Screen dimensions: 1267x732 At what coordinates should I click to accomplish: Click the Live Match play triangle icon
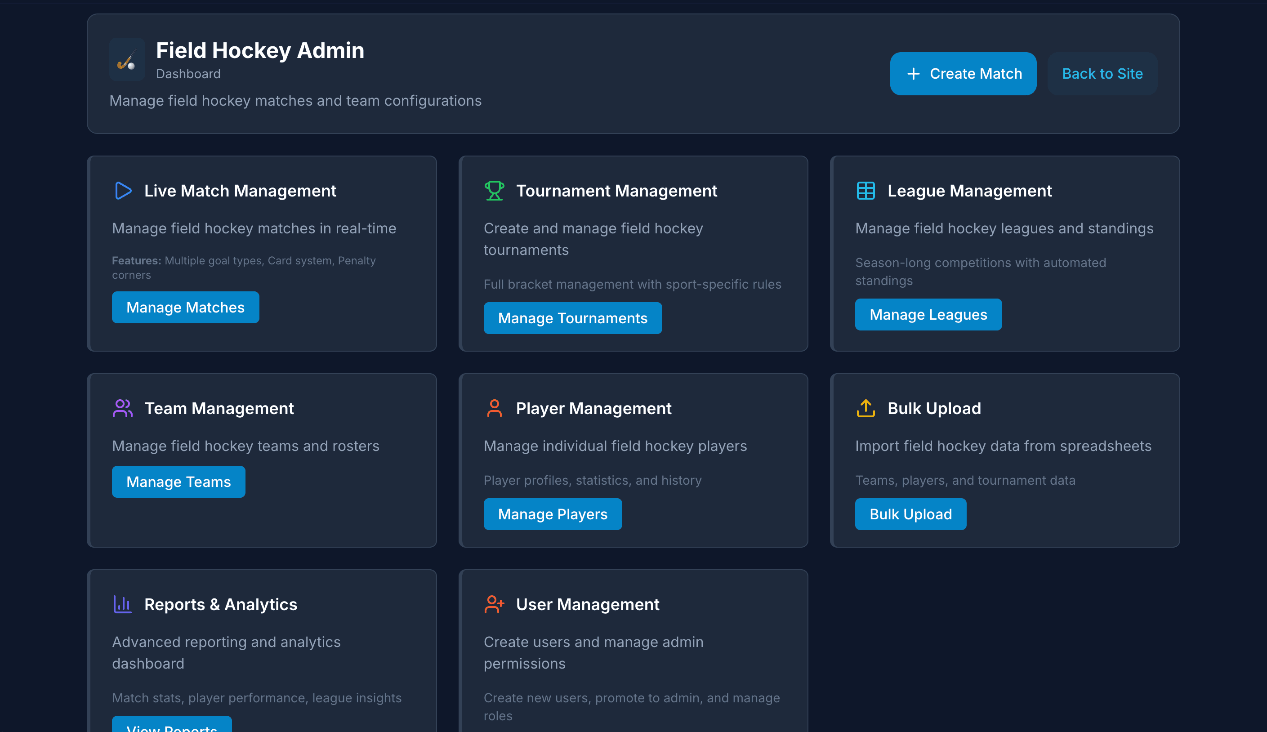click(x=123, y=191)
